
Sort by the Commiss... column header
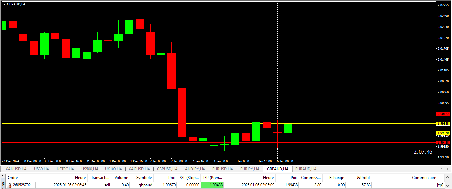[x=311, y=178]
